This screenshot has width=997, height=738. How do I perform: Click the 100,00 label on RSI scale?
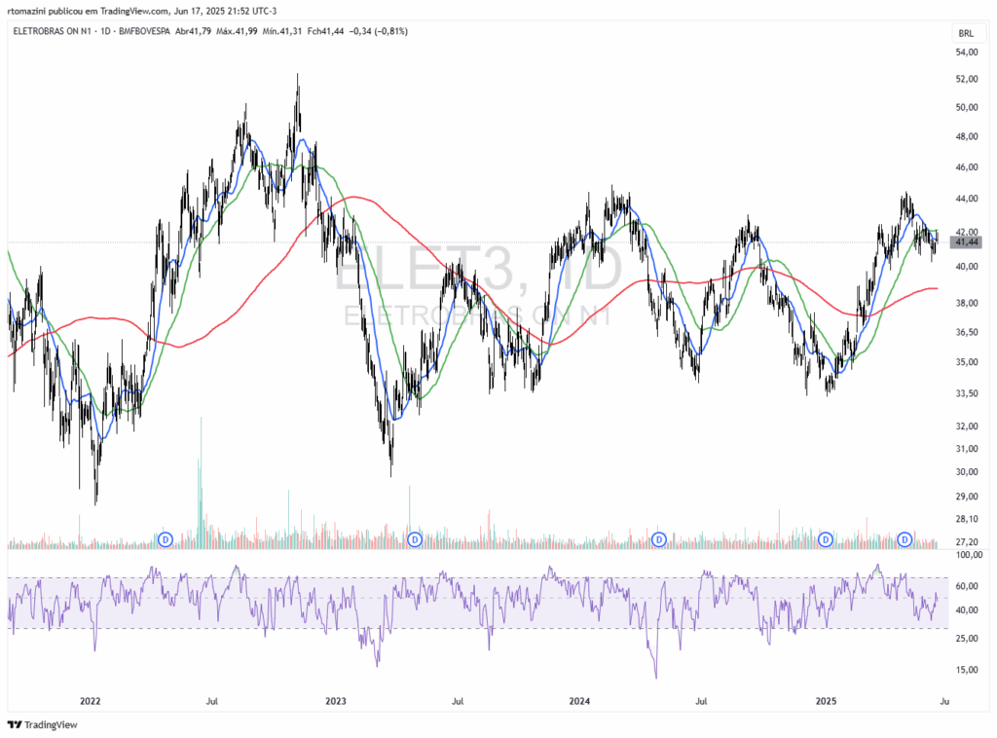pyautogui.click(x=969, y=555)
